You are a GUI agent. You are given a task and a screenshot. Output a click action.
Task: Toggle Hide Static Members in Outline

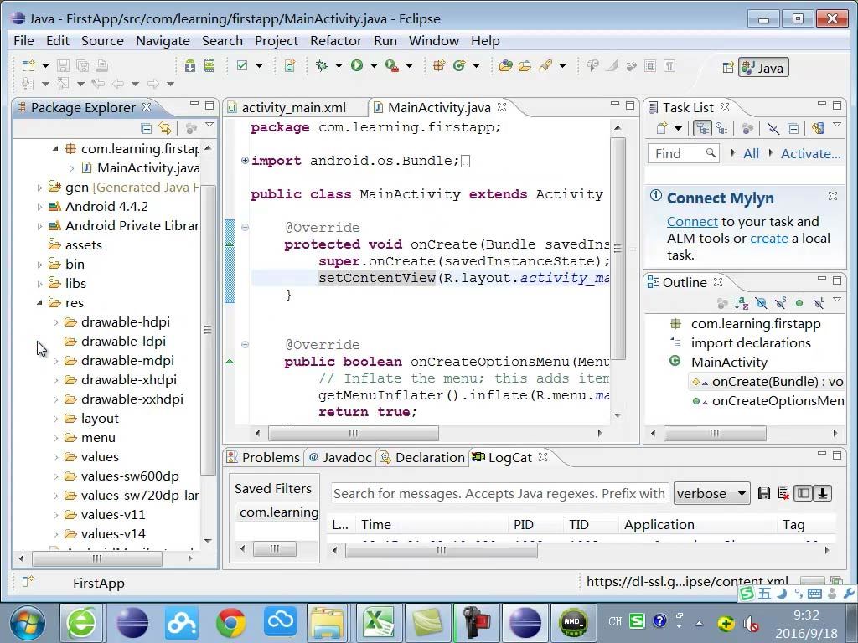(x=780, y=302)
